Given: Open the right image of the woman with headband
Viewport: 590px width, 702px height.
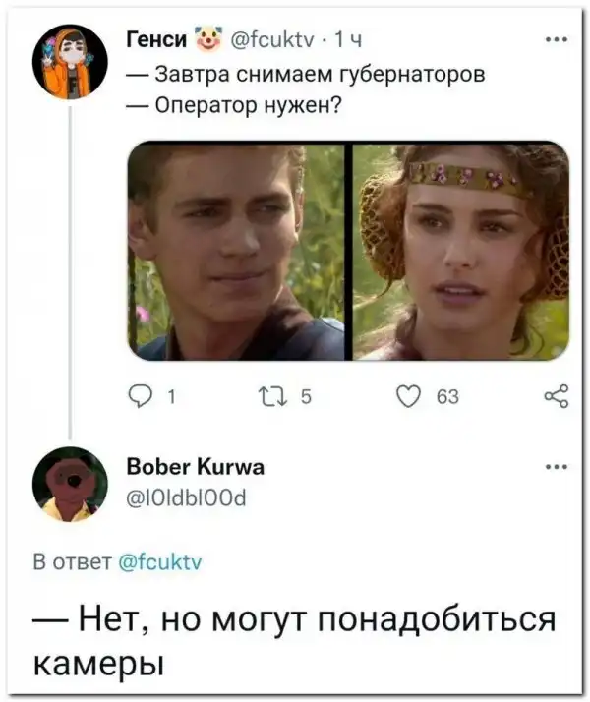Looking at the screenshot, I should [x=461, y=251].
